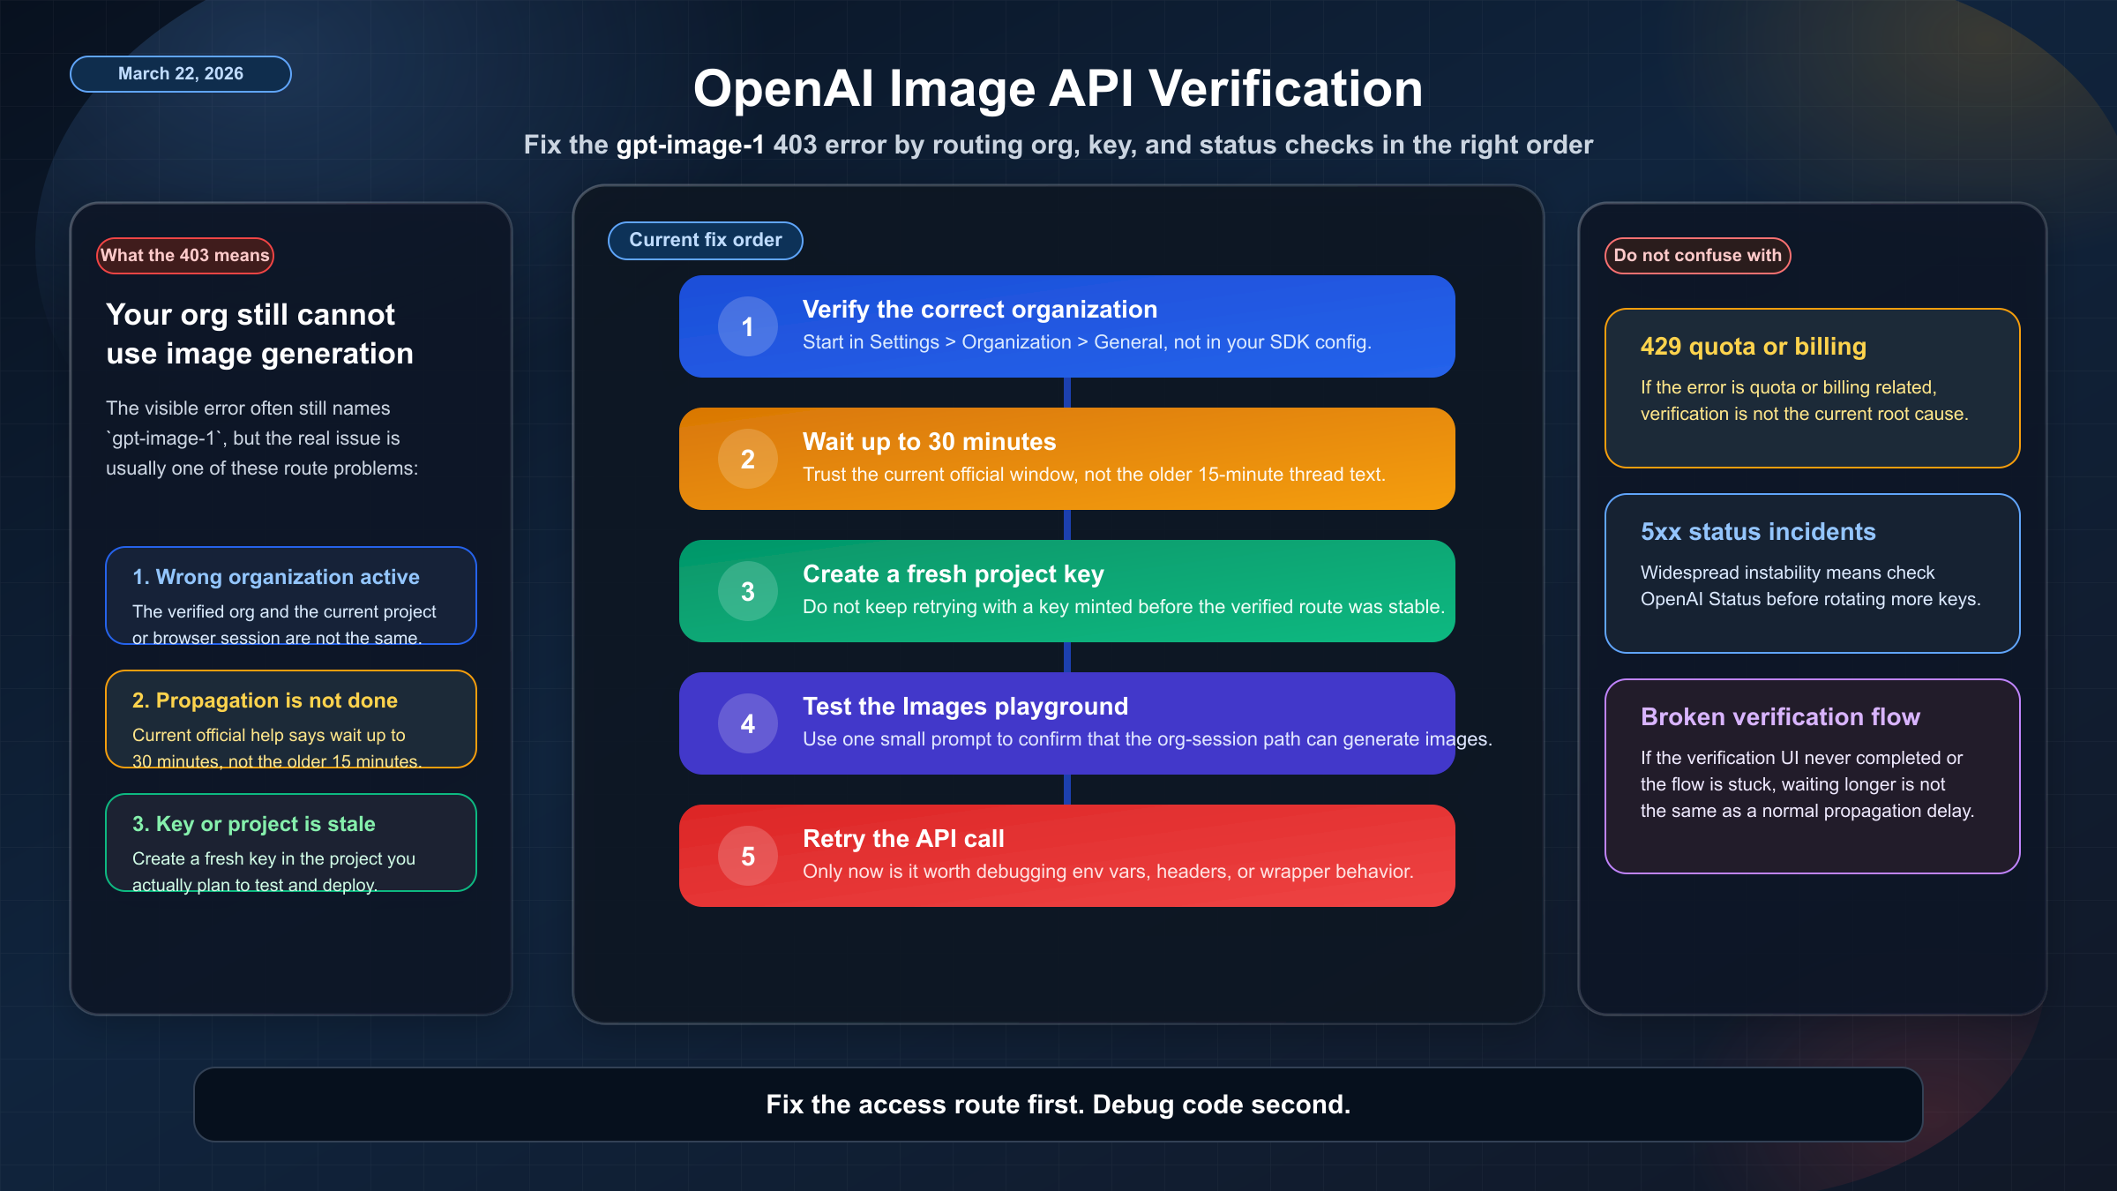Select the 'Current fix order' pill

click(705, 240)
